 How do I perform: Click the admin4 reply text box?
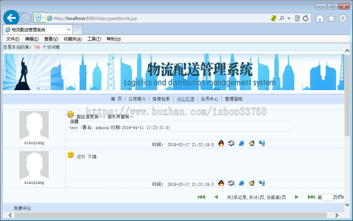click(x=179, y=126)
